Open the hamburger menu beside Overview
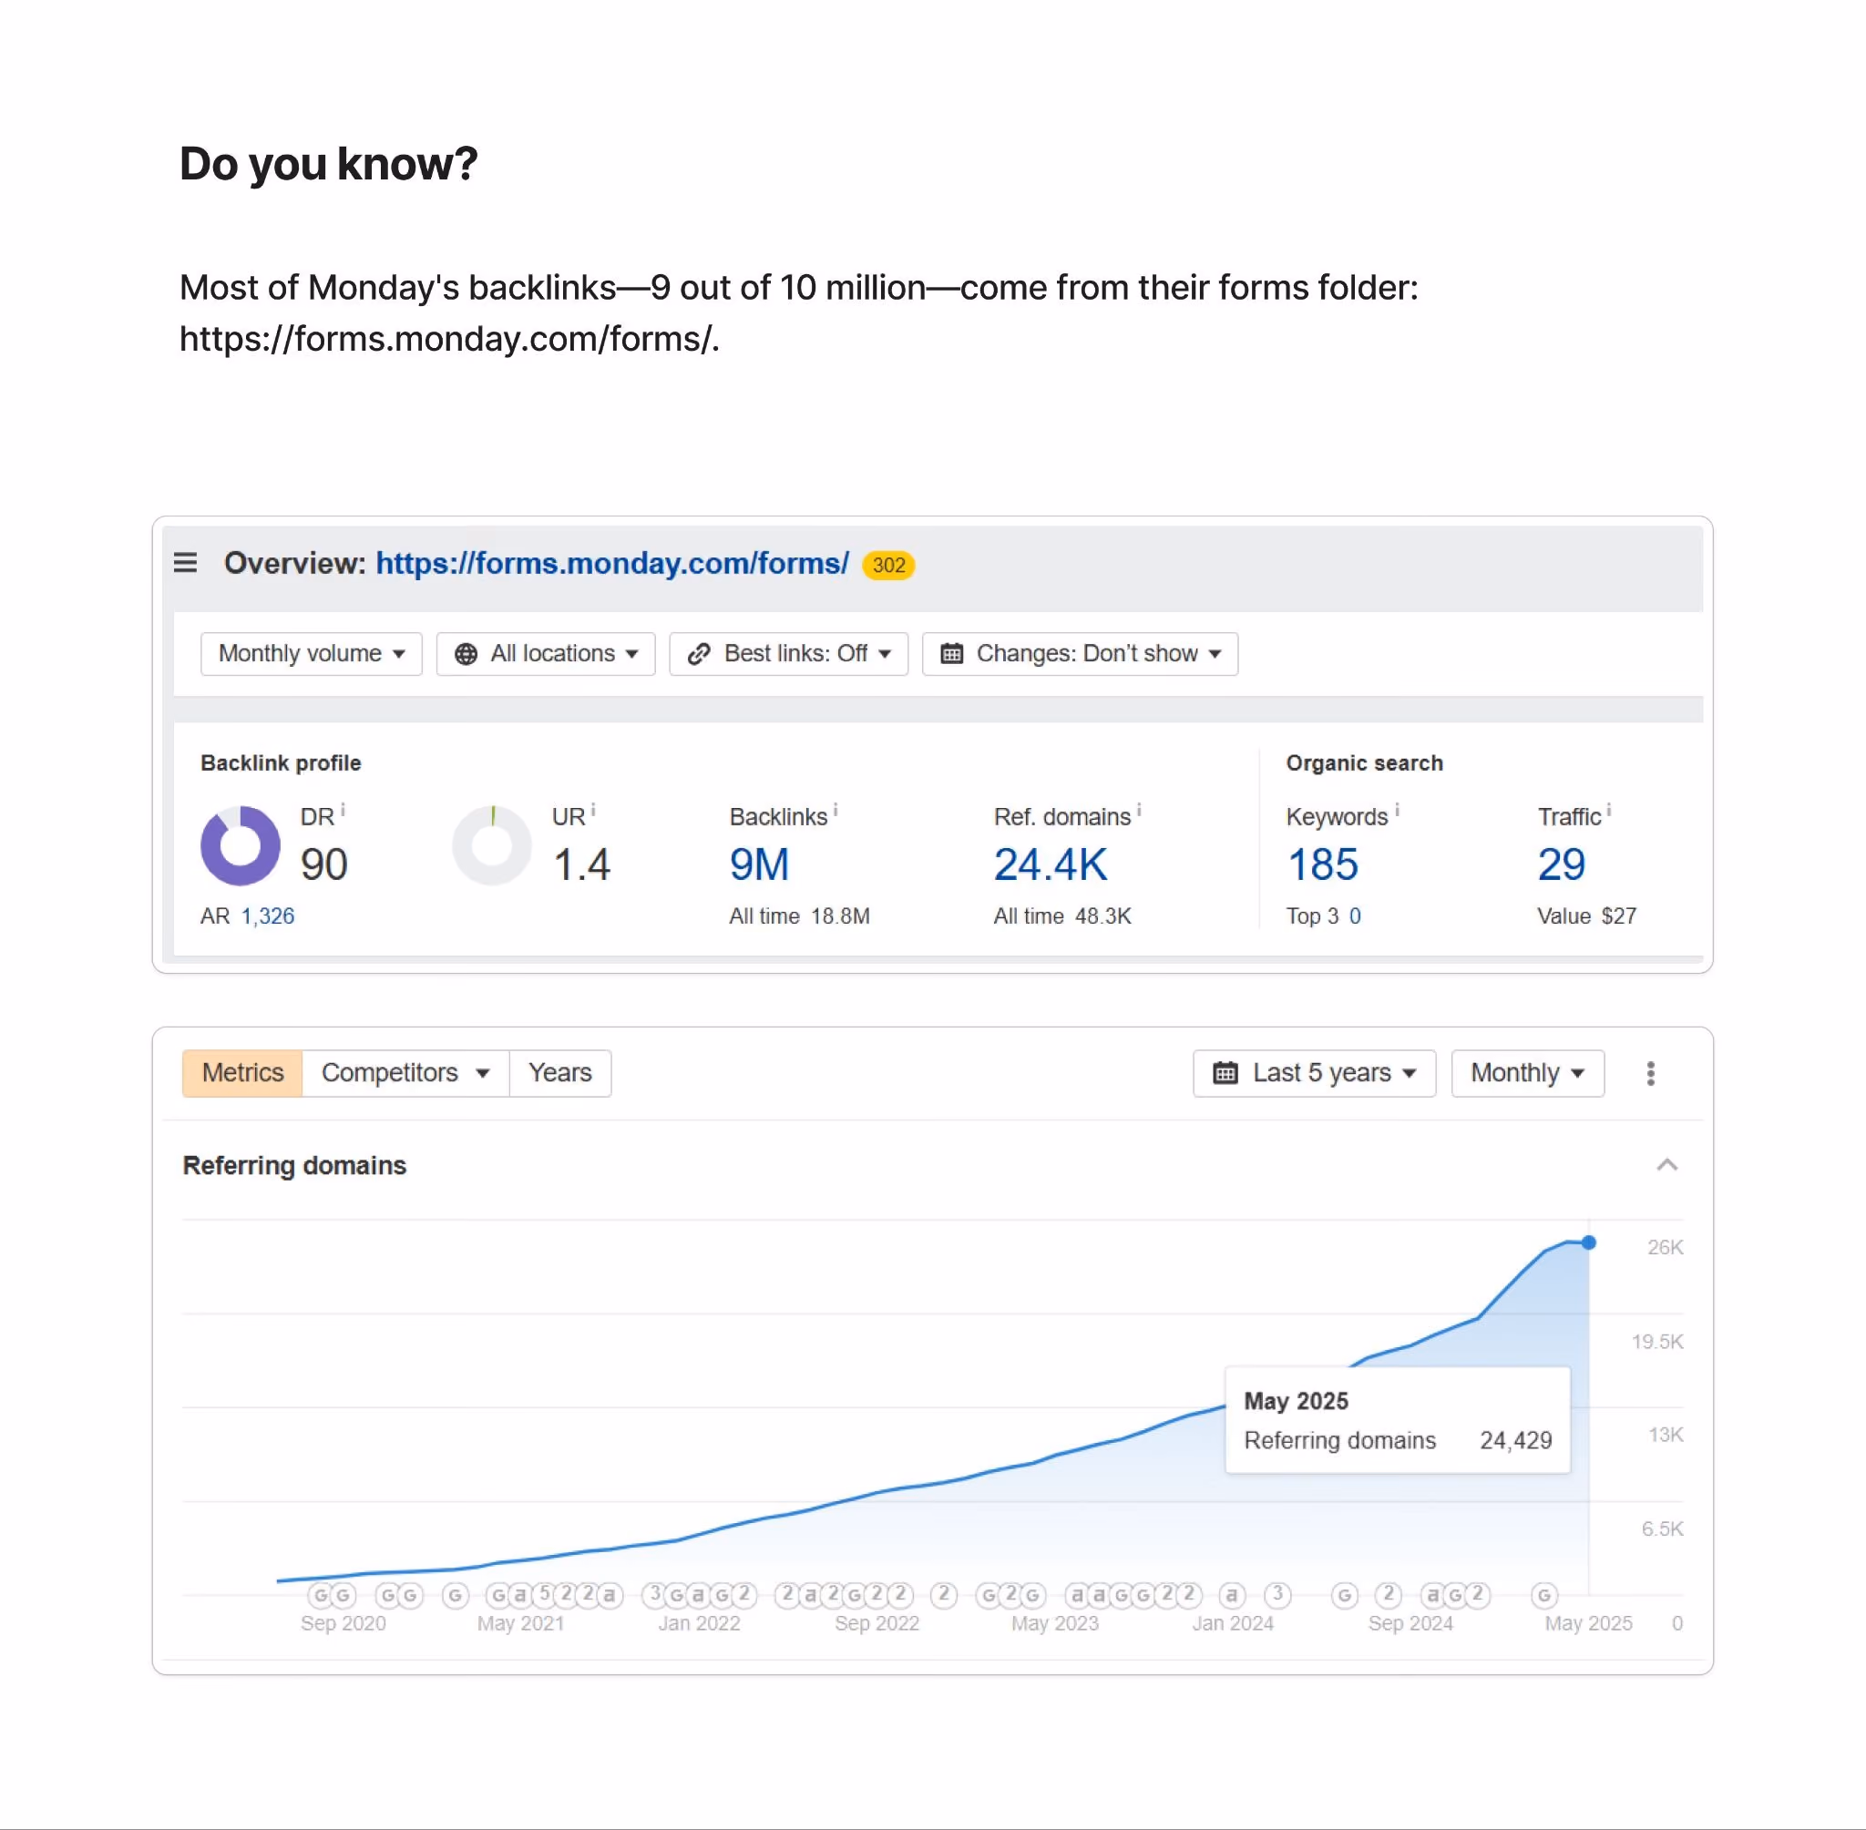Screen dimensions: 1866x1830 (186, 562)
